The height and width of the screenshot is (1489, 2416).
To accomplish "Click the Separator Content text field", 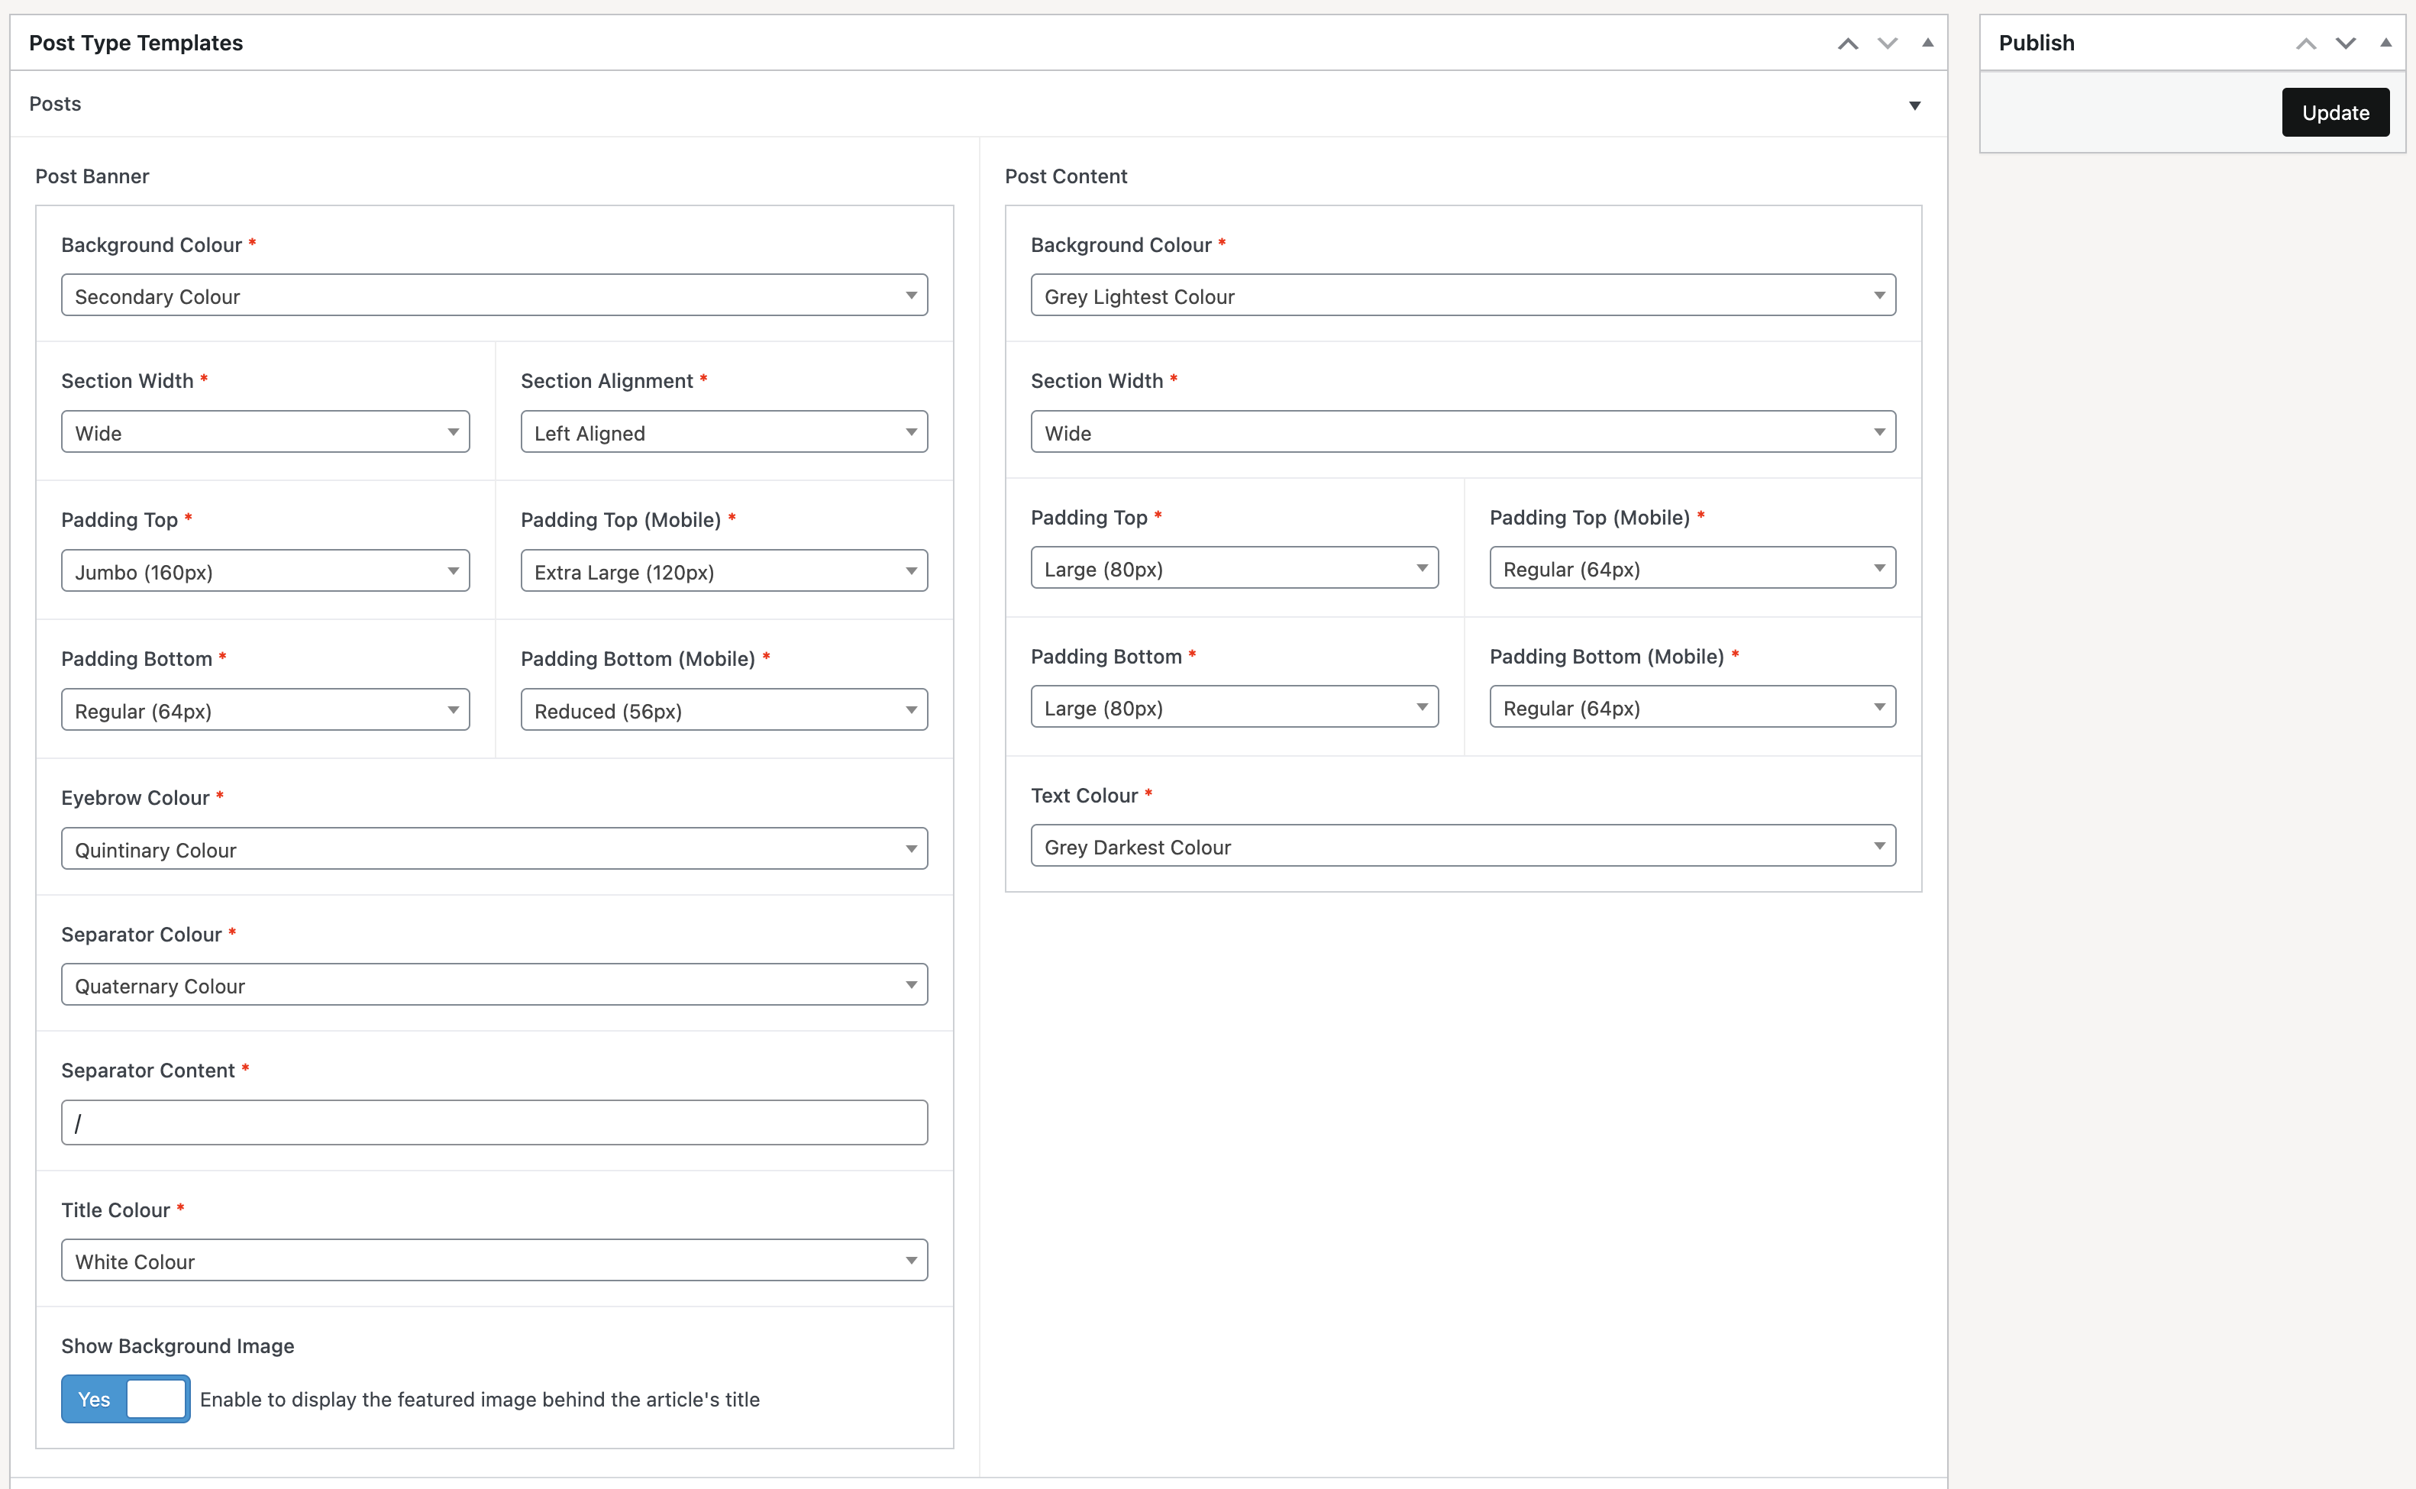I will coord(494,1122).
